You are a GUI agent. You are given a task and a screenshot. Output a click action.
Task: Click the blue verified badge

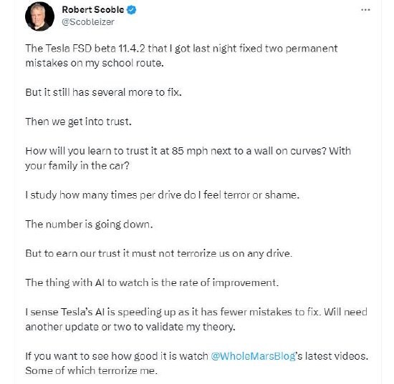132,10
